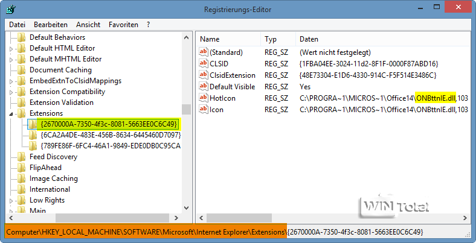Select key starting with {789FE86F-6FC4-46A1
This screenshot has height=243, width=476.
click(110, 146)
